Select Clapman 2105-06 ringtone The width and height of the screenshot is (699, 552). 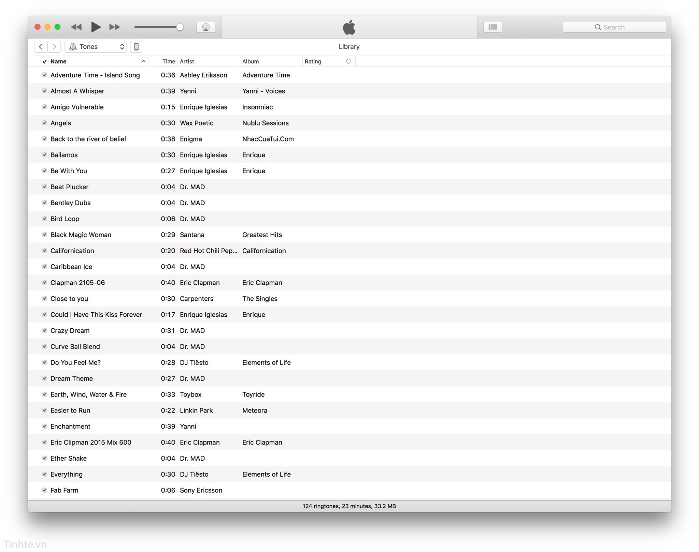coord(78,283)
